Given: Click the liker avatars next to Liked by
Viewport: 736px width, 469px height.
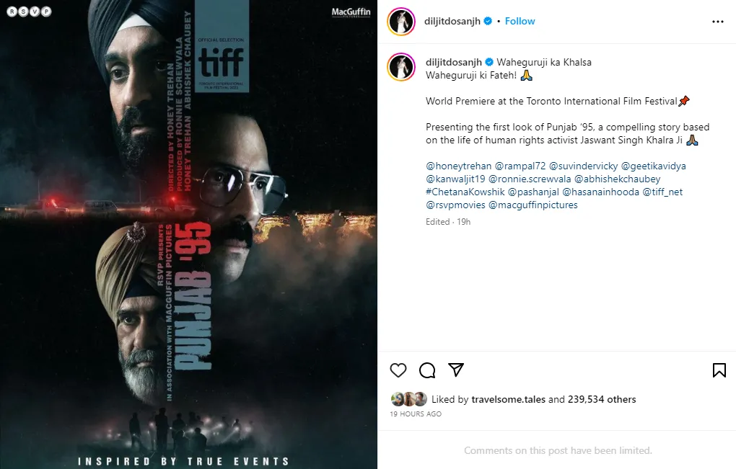Looking at the screenshot, I should [x=409, y=399].
